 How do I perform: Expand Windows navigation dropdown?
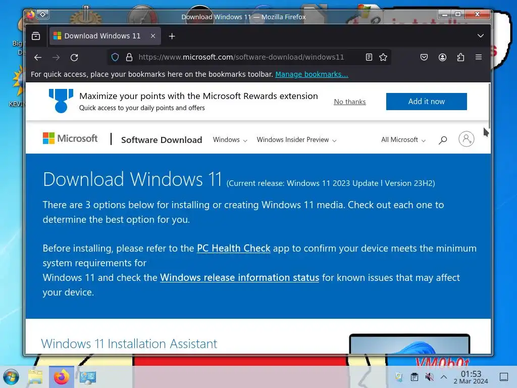click(x=230, y=140)
